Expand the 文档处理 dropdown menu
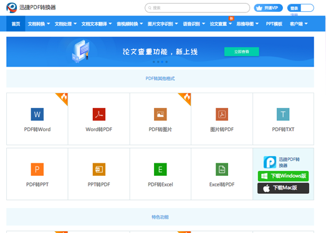 65,24
